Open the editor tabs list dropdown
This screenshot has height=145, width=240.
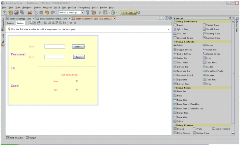167,18
